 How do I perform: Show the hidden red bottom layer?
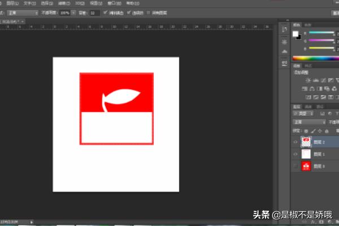click(295, 166)
